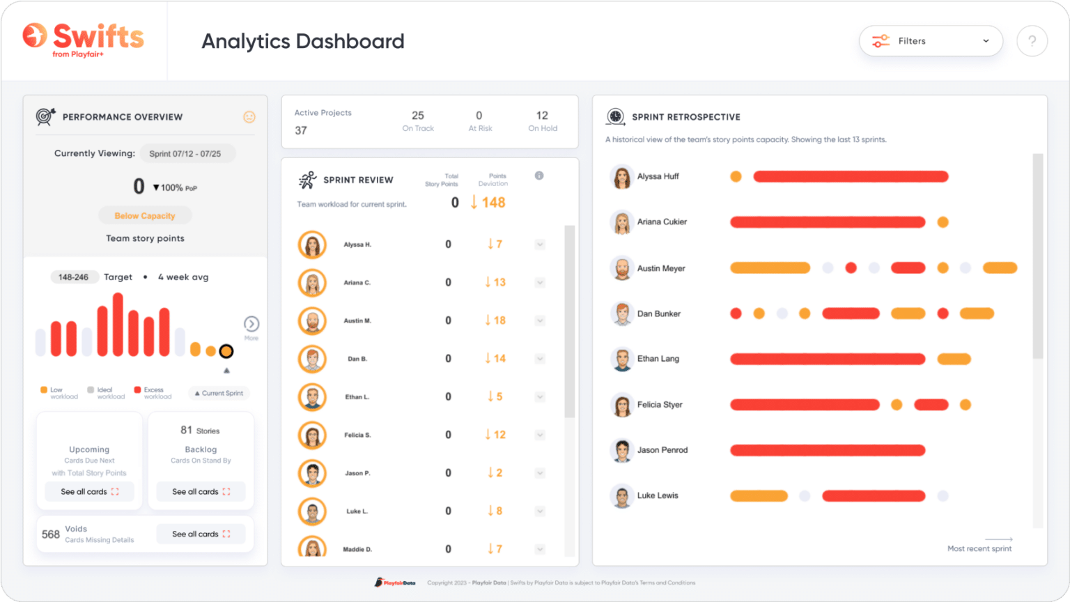Viewport: 1070px width, 602px height.
Task: Select the Sprint 07/12 - 07/25 pill
Action: pos(187,153)
